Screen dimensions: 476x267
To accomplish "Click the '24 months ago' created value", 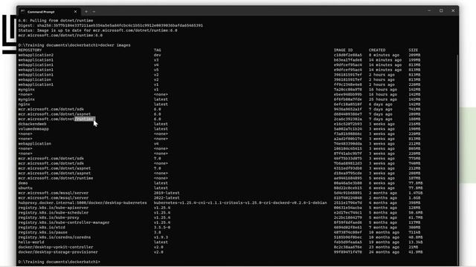I will (x=384, y=252).
